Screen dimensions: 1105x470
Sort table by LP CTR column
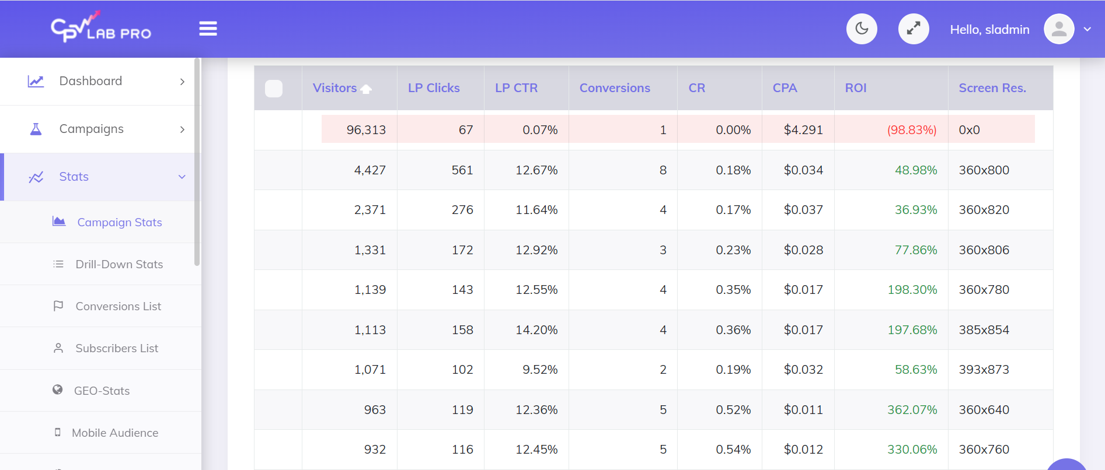tap(516, 88)
